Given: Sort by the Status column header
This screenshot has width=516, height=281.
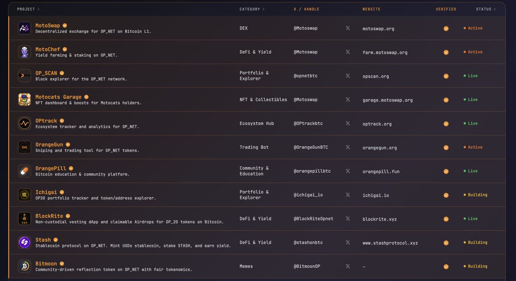Looking at the screenshot, I should (x=486, y=9).
